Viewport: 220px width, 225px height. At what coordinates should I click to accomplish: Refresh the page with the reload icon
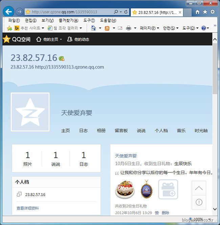pyautogui.click(x=126, y=12)
